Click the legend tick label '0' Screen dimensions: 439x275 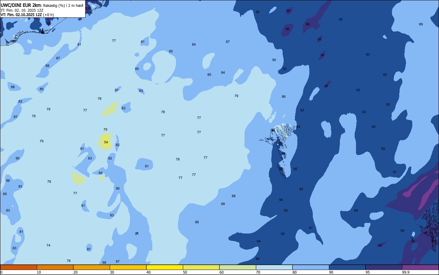pos(1,272)
